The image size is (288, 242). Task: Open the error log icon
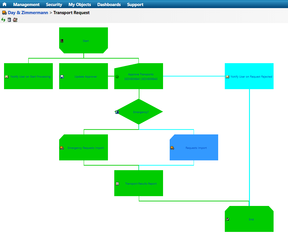pyautogui.click(x=15, y=20)
